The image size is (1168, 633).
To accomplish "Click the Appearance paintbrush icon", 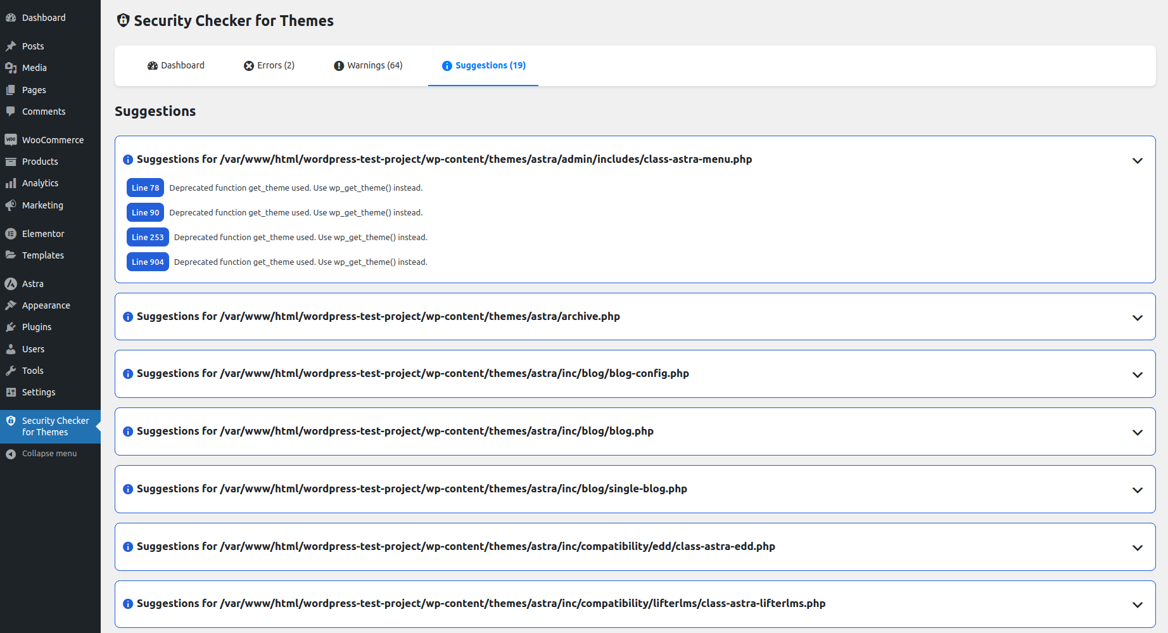I will click(11, 305).
